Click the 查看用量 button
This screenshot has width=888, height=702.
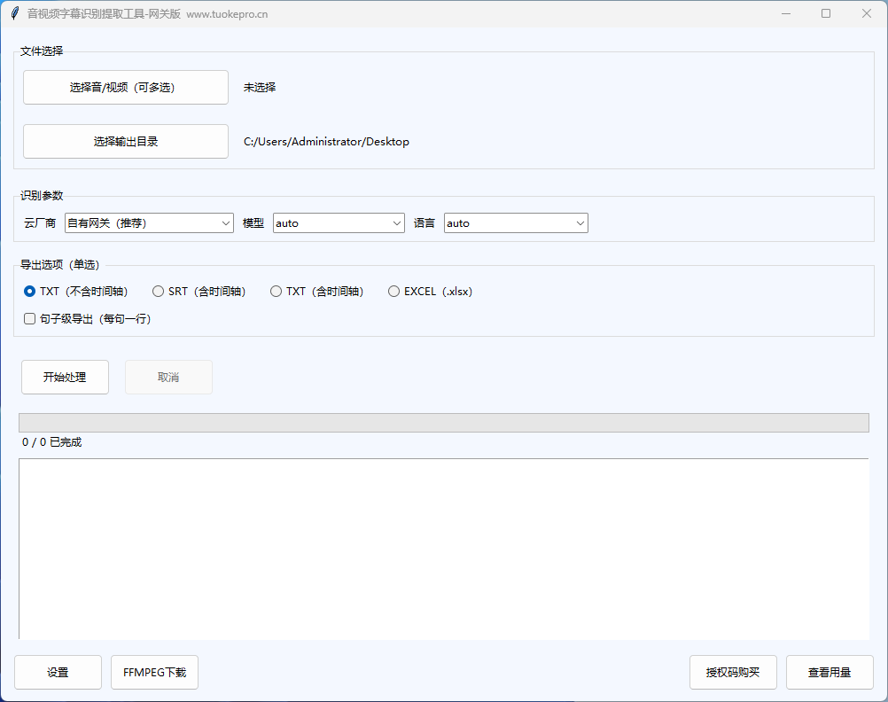830,672
